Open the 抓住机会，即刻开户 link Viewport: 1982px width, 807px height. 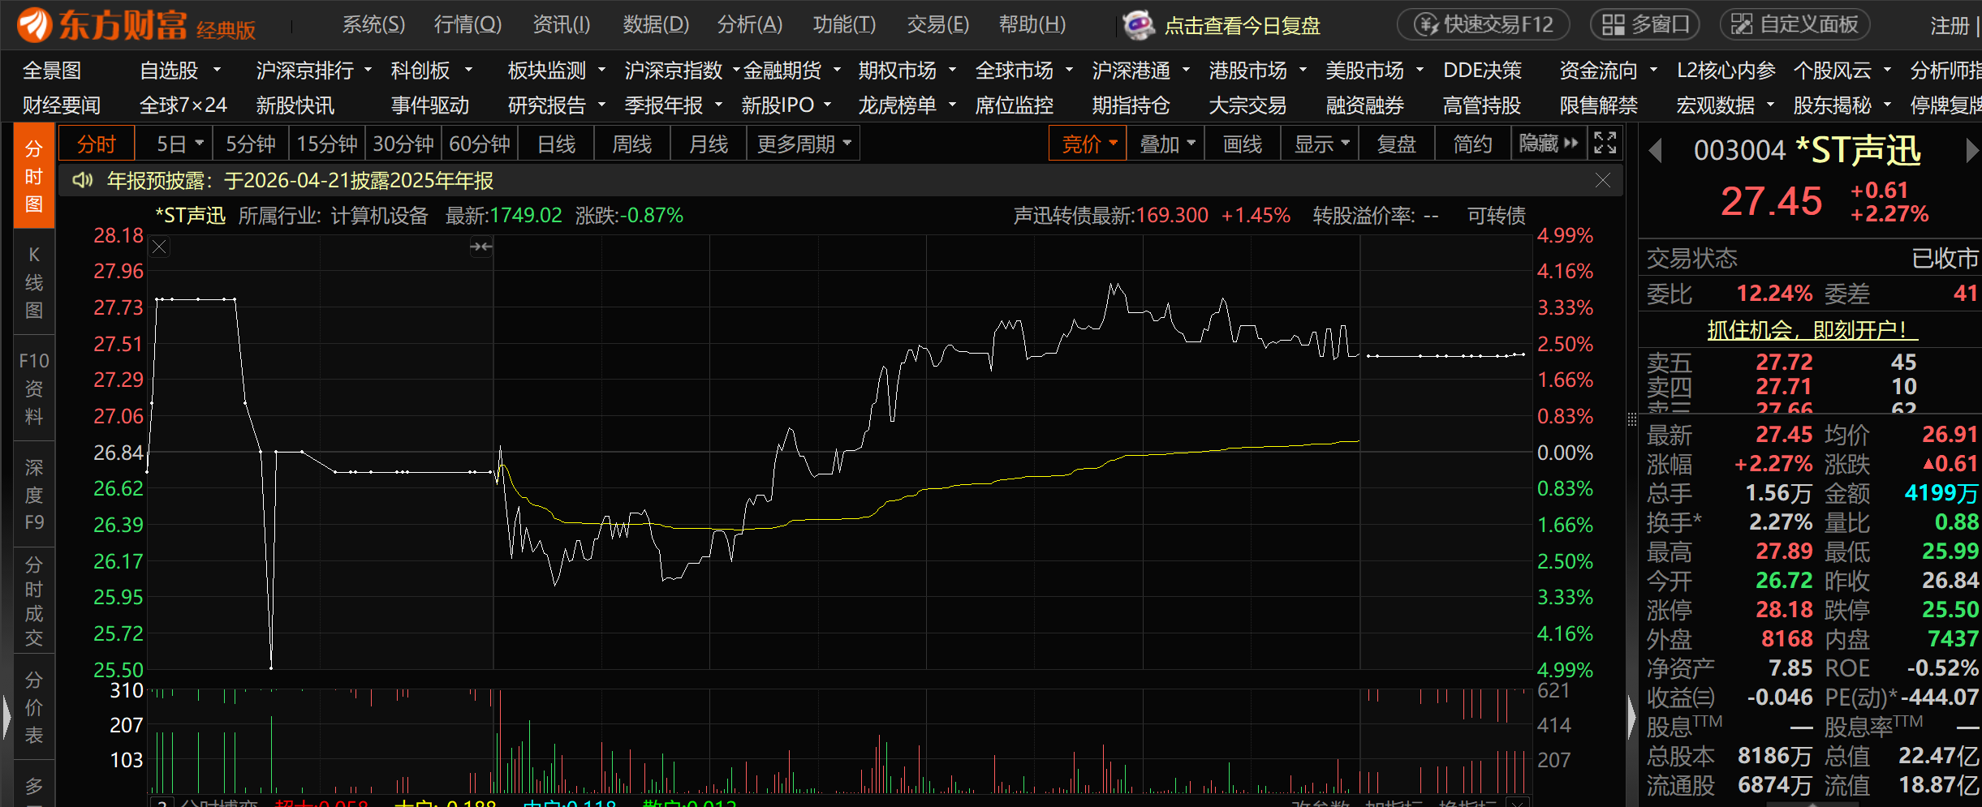coord(1812,330)
